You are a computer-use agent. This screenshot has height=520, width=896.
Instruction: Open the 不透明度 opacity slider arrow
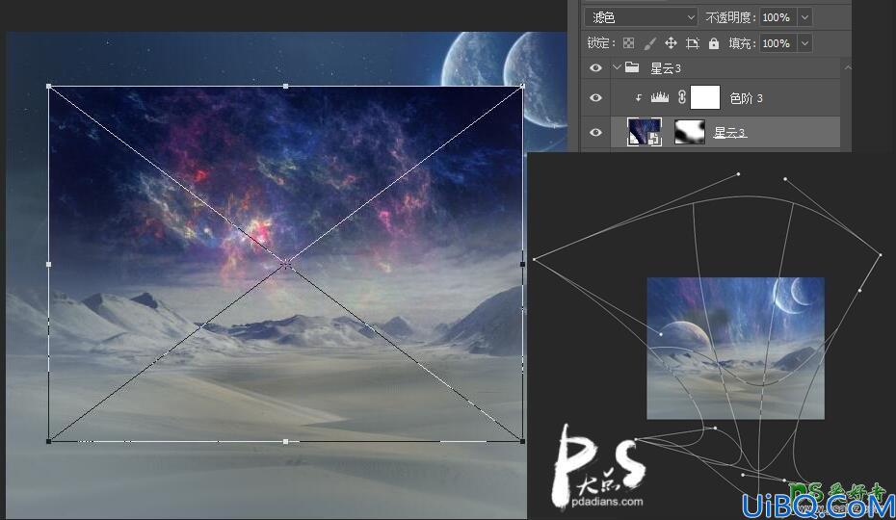coord(804,17)
